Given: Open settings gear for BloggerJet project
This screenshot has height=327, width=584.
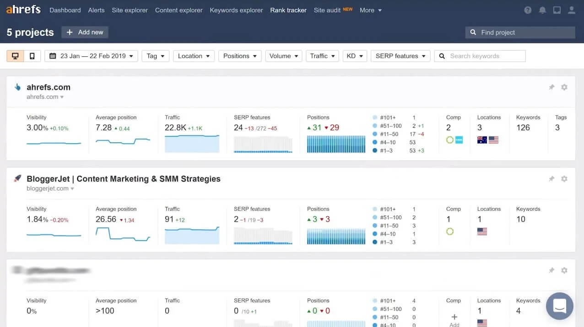Looking at the screenshot, I should [x=564, y=179].
